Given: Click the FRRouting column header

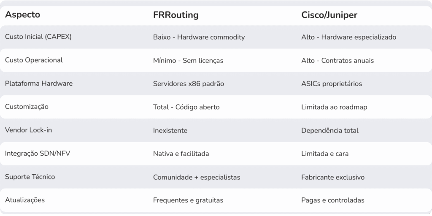Looking at the screenshot, I should (x=176, y=15).
